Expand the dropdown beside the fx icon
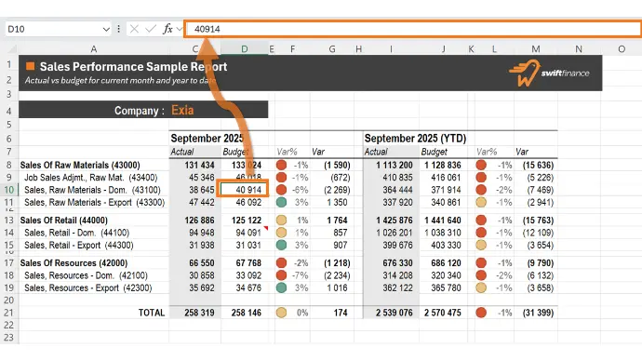The height and width of the screenshot is (361, 642). (x=179, y=29)
